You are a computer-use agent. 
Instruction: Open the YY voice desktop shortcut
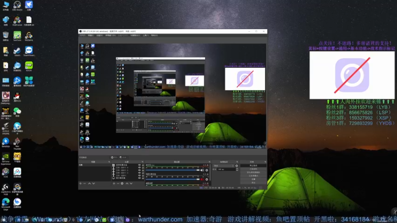point(17,158)
